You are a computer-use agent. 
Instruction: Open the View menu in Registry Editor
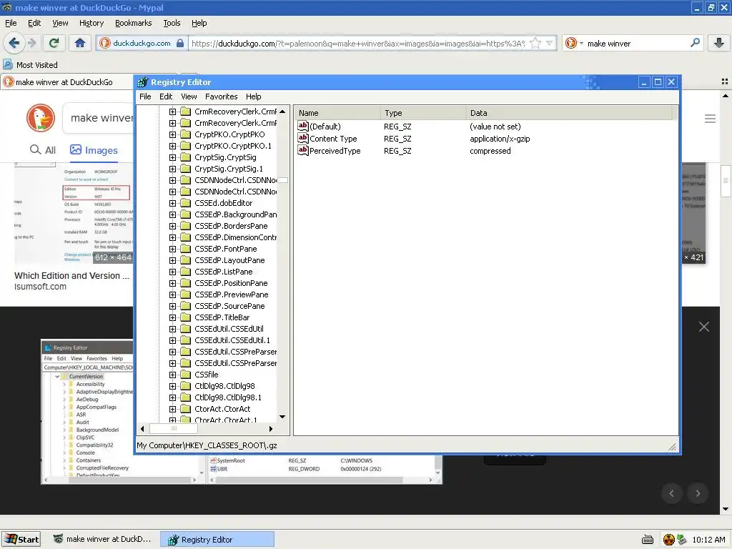tap(189, 97)
